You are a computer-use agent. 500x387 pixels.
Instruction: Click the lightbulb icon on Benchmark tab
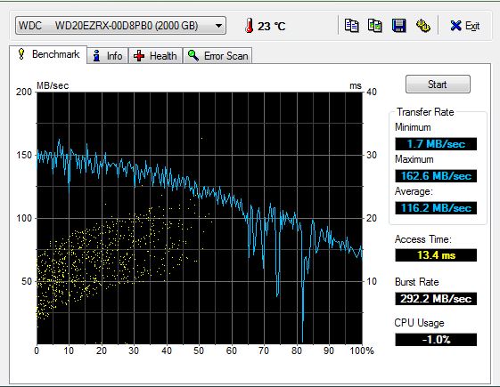tap(21, 53)
